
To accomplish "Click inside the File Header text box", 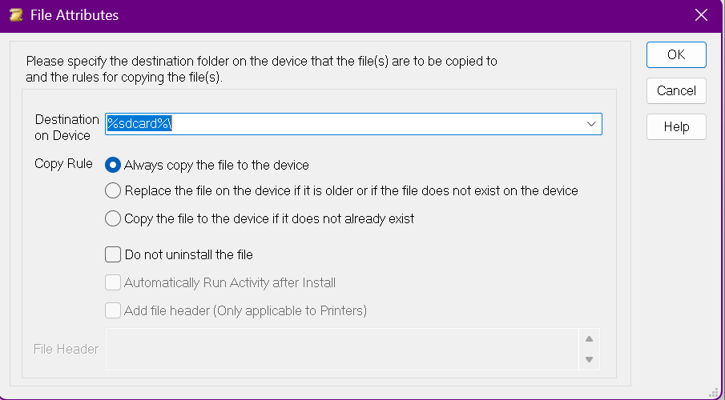I will 342,349.
